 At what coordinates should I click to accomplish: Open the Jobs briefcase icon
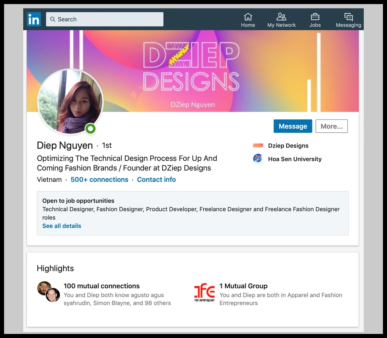(x=315, y=17)
